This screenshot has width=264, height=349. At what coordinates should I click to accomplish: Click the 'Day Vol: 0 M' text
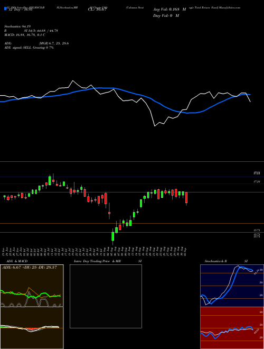pos(166,16)
